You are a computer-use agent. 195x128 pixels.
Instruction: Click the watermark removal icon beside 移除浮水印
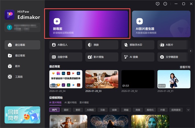point(126,45)
